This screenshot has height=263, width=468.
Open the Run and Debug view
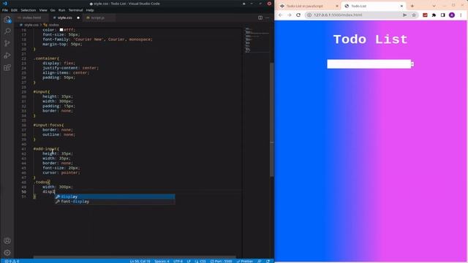click(7, 56)
